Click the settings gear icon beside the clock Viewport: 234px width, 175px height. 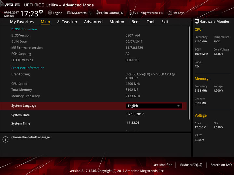click(41, 12)
